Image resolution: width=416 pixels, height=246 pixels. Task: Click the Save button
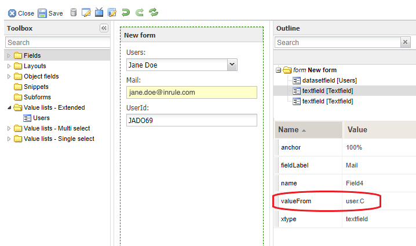click(x=50, y=13)
